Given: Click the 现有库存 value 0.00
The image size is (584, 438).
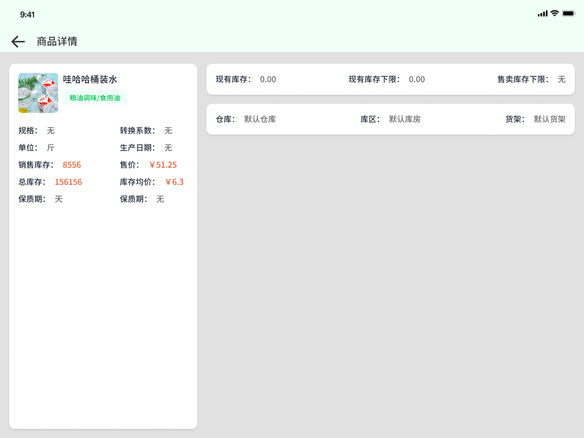Looking at the screenshot, I should [268, 79].
